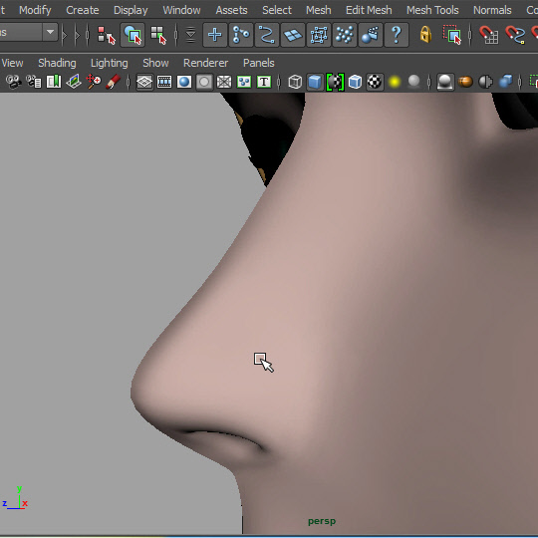Toggle use default material icon

335,83
